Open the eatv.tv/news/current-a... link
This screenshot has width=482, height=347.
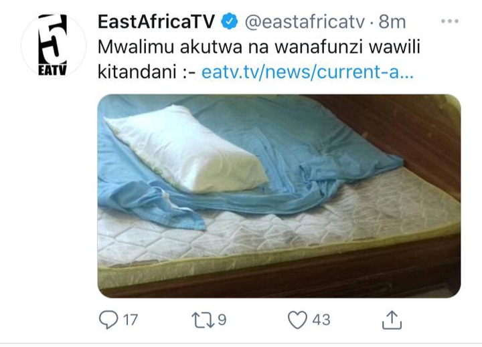point(307,72)
